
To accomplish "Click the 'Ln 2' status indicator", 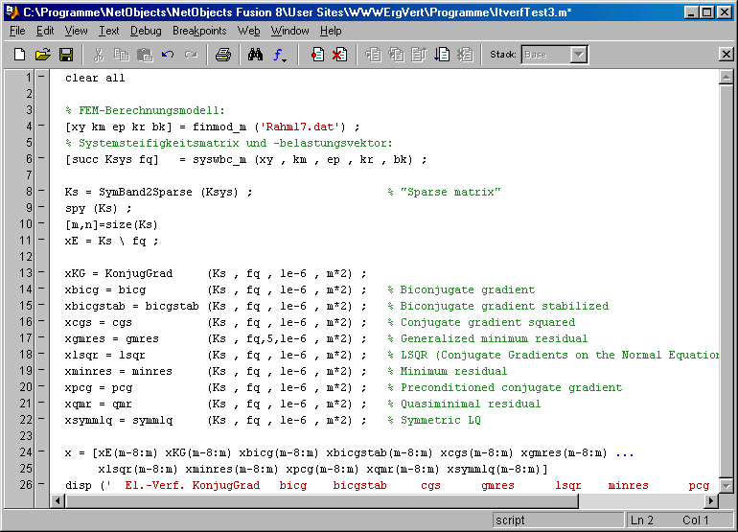I will coord(642,520).
